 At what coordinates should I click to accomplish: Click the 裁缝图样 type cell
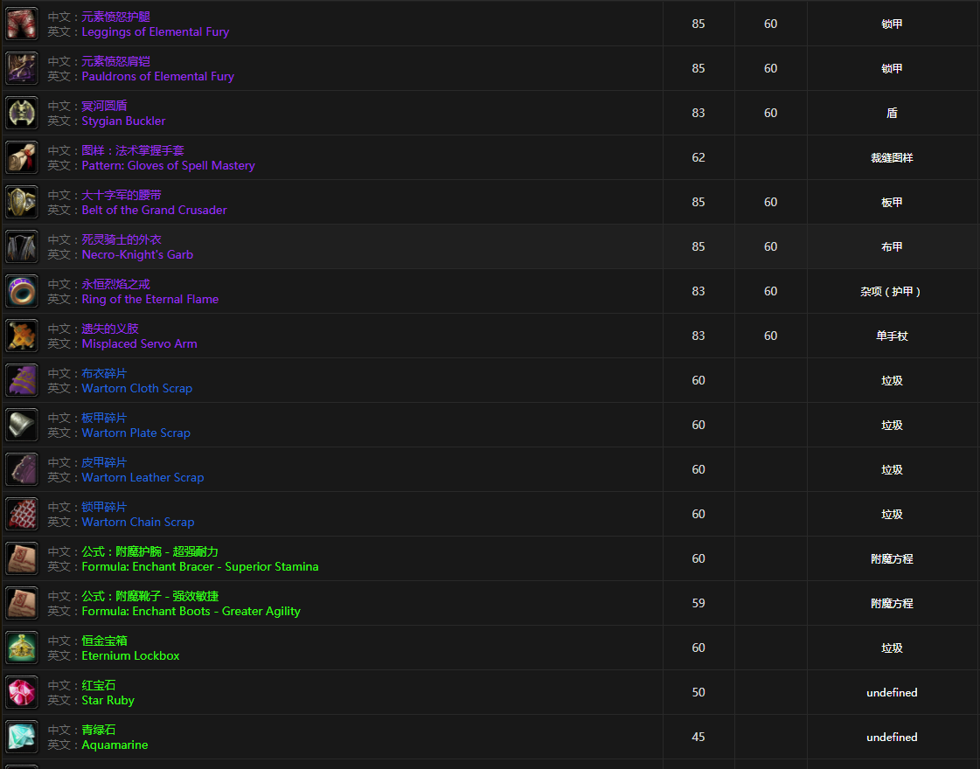tap(892, 158)
